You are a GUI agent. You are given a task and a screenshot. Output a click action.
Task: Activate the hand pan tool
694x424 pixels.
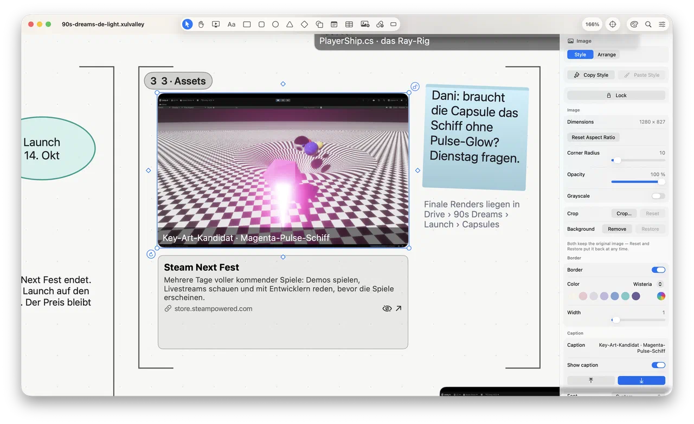tap(201, 24)
